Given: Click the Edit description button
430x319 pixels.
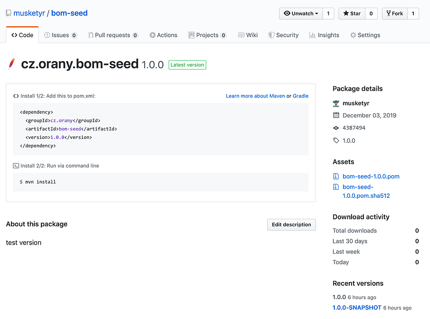Looking at the screenshot, I should tap(291, 225).
